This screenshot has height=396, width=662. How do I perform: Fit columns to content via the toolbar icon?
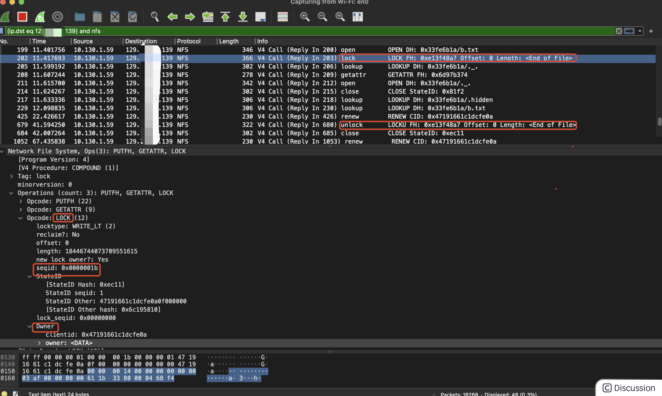tap(358, 17)
